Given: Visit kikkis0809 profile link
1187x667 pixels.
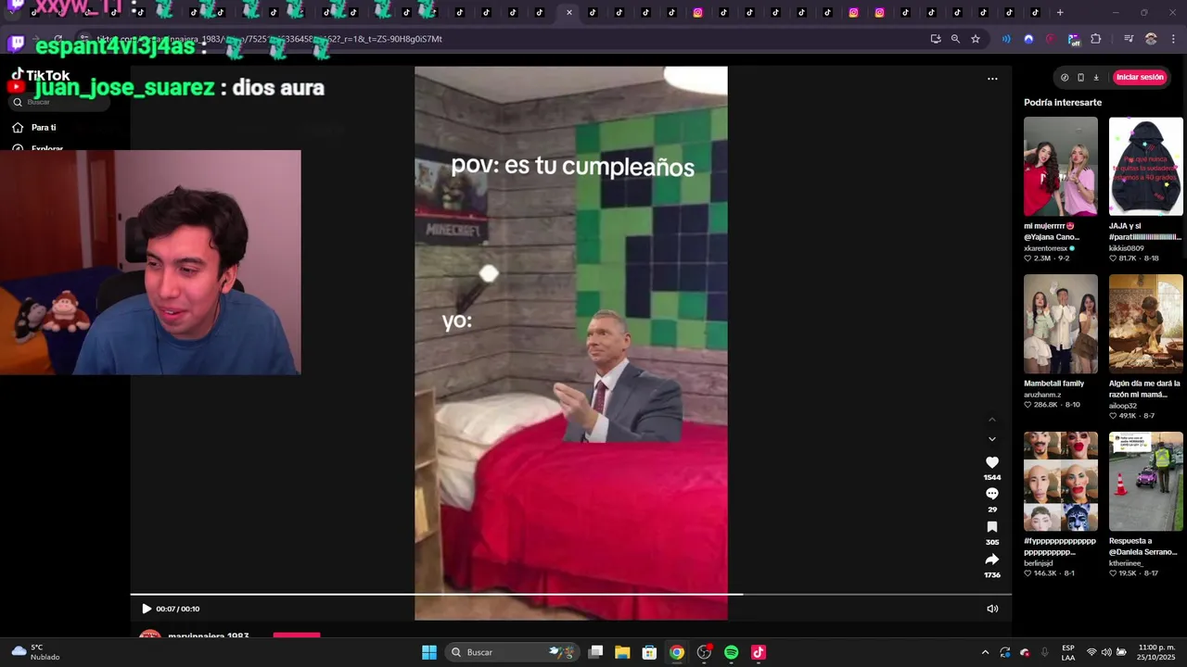Looking at the screenshot, I should [1126, 248].
